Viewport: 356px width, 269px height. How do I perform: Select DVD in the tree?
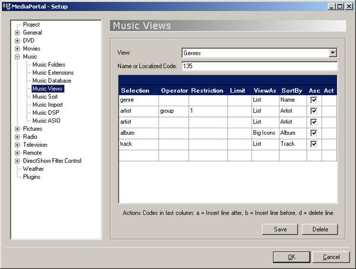coord(28,40)
